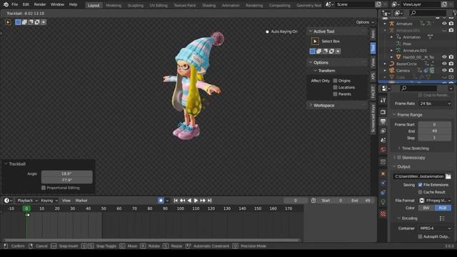Open the Tool properties tab (wrench icon)

(383, 100)
